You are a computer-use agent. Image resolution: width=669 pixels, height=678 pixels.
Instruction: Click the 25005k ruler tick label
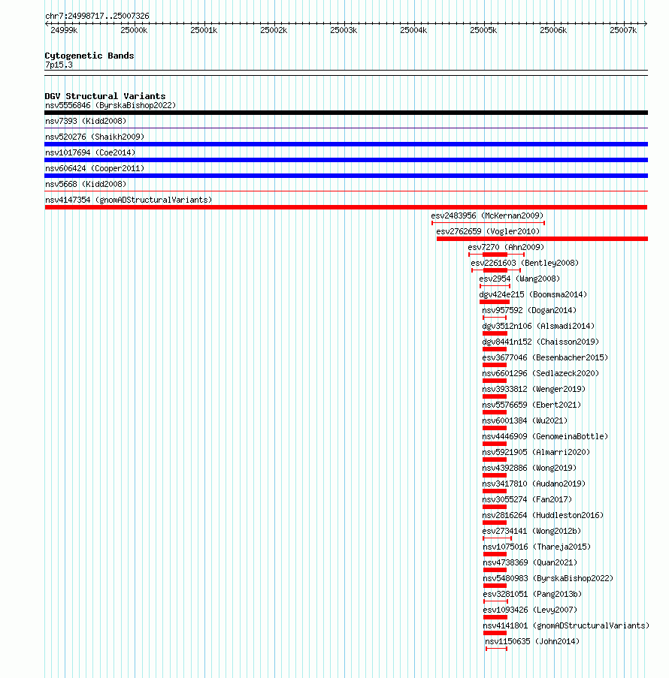pyautogui.click(x=483, y=30)
